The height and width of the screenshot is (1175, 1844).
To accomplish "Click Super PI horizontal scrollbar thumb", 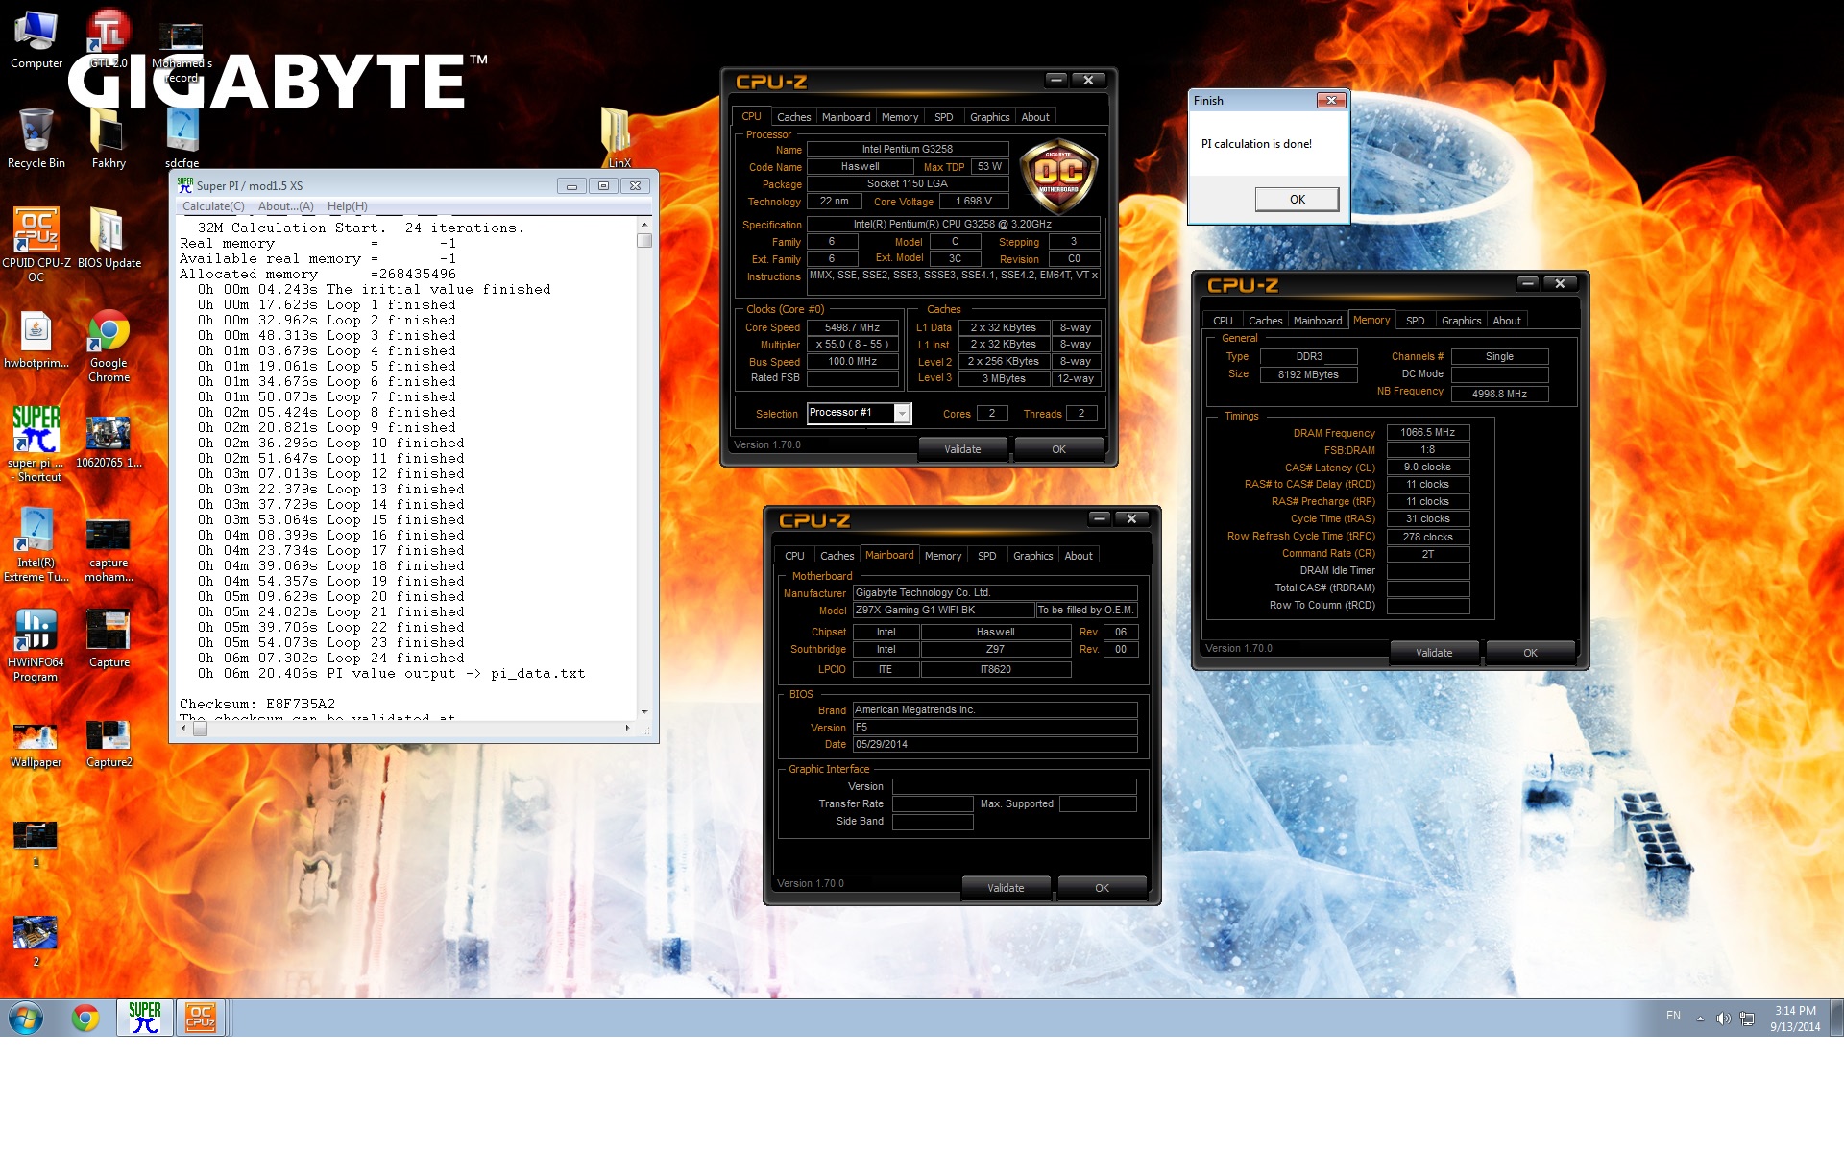I will 200,729.
